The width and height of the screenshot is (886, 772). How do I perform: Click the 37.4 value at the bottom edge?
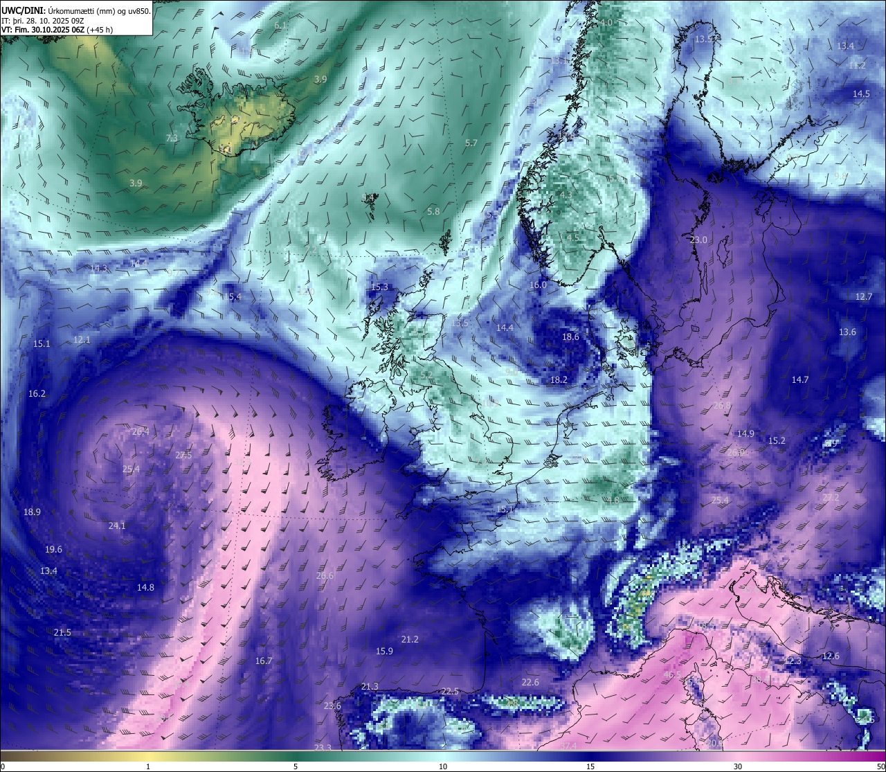568,746
